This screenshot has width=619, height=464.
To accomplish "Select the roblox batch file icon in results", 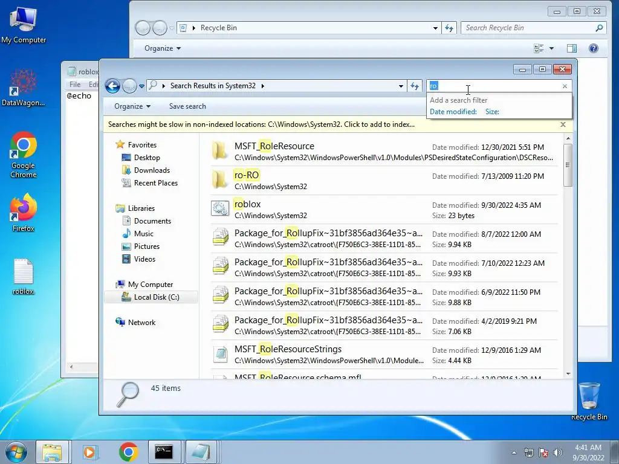I will [x=219, y=209].
